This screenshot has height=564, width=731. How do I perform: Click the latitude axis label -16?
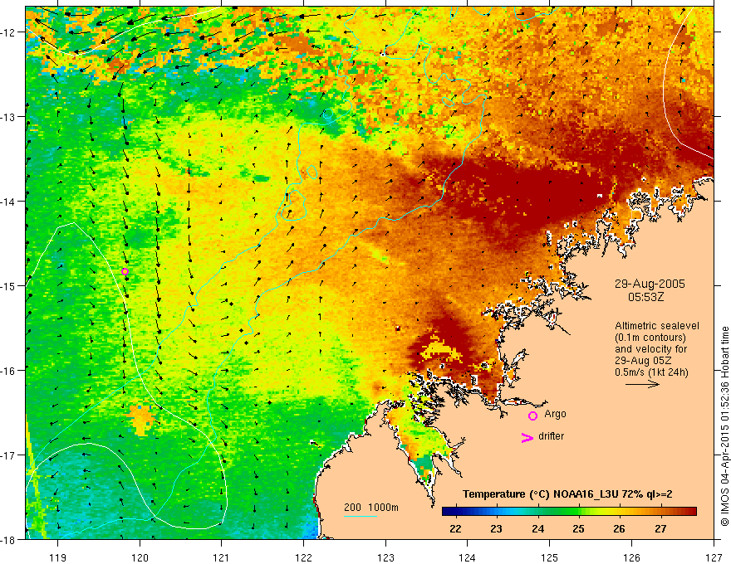pos(9,371)
